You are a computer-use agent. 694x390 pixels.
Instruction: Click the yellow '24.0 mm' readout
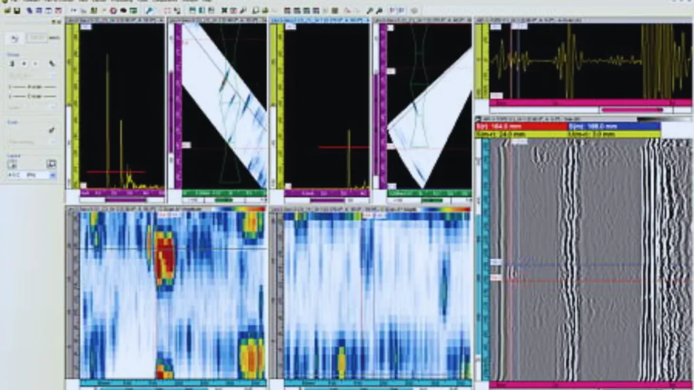pos(521,134)
